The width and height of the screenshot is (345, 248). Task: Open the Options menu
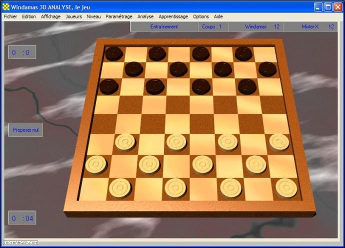pyautogui.click(x=200, y=16)
